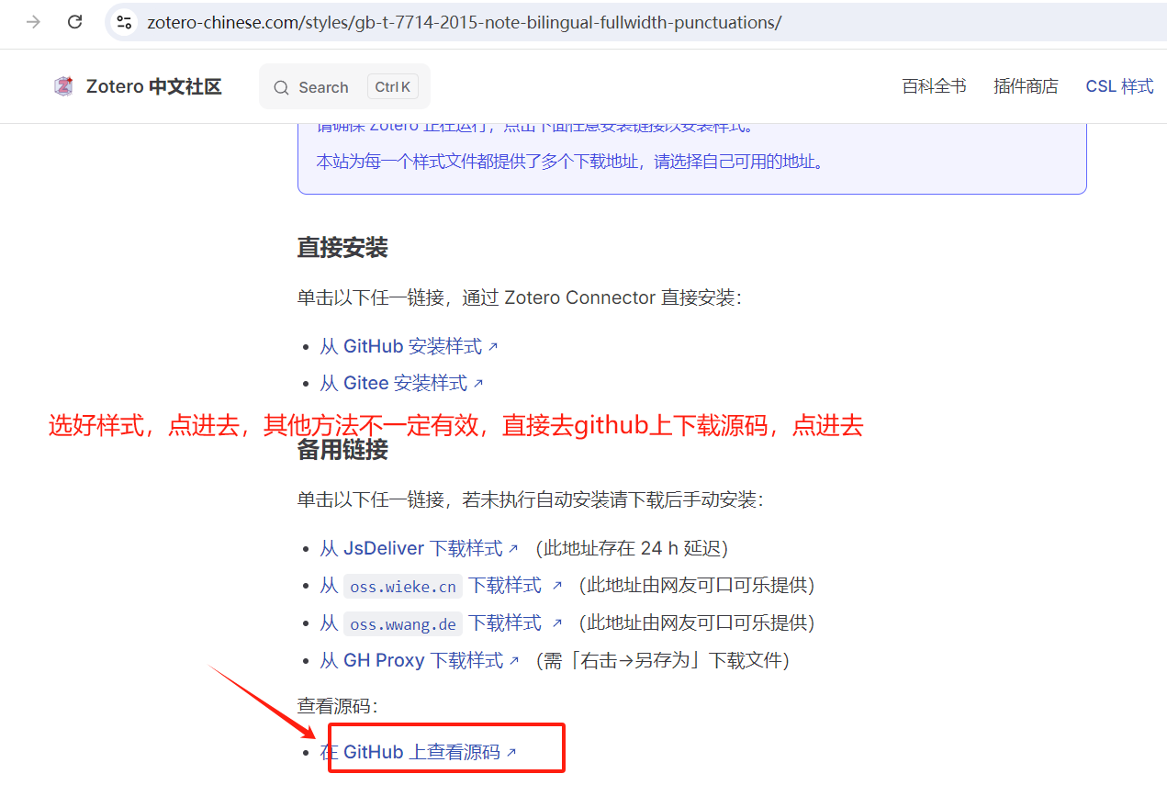The height and width of the screenshot is (785, 1167).
Task: Click external arrow icon after GH Proxy link
Action: click(x=514, y=661)
